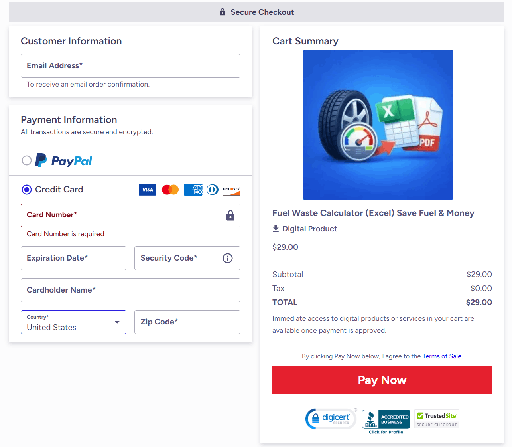Click the lock icon beside Secure Checkout

pyautogui.click(x=222, y=12)
